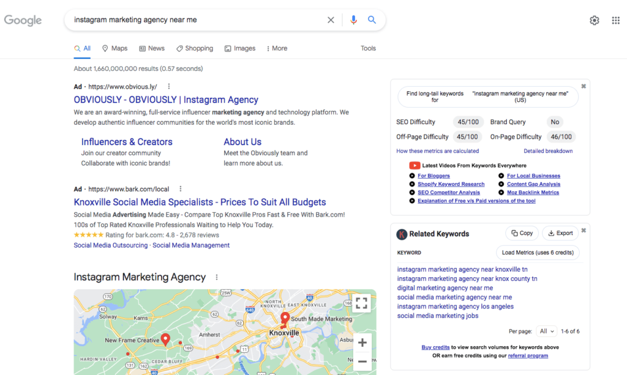Click the On-Page Difficulty 46/100 value
The height and width of the screenshot is (375, 627).
point(561,137)
